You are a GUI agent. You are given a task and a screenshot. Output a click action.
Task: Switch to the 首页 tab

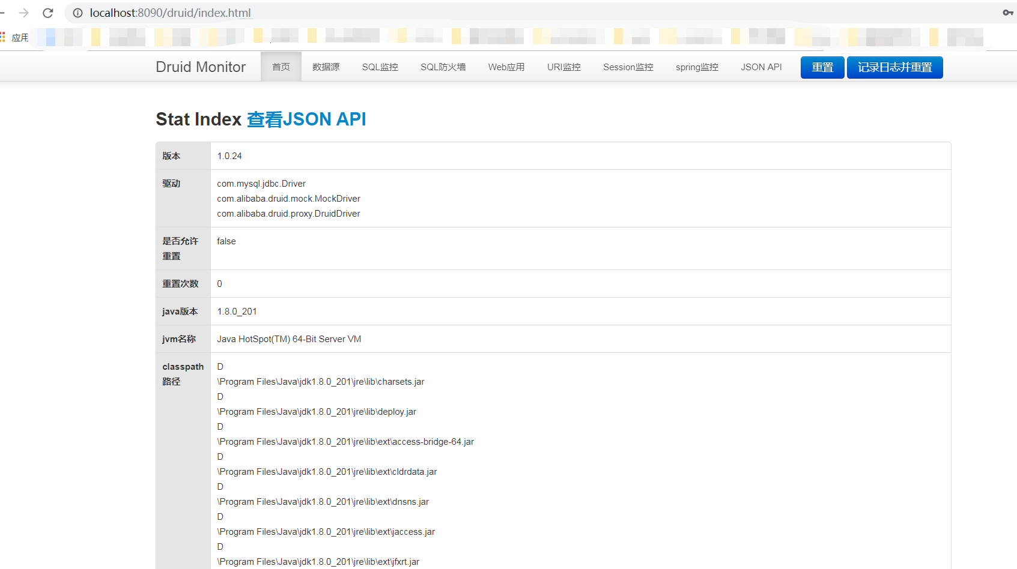tap(281, 67)
